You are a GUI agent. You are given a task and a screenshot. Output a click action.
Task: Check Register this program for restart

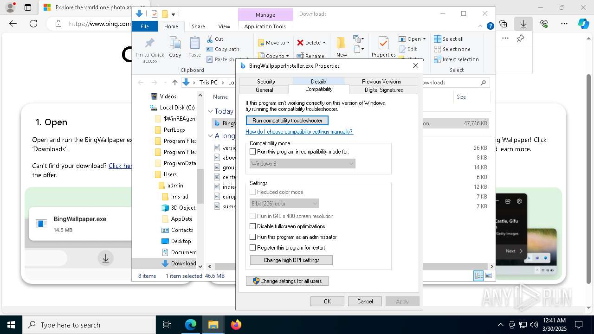253,248
